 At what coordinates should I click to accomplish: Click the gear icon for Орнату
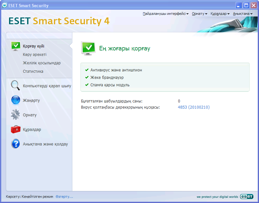[x=16, y=114]
